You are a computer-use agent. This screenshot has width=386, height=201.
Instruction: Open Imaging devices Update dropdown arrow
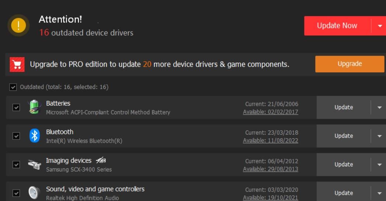tap(379, 164)
